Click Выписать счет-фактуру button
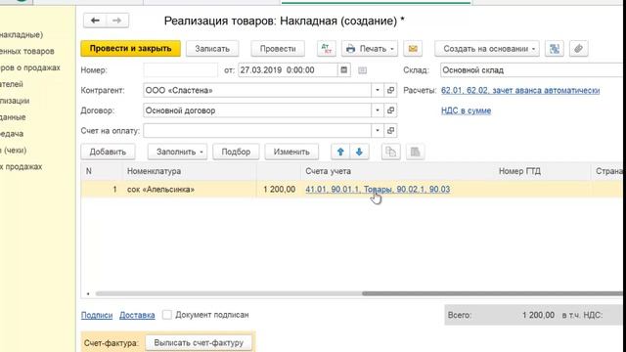626x352 pixels. [x=199, y=343]
